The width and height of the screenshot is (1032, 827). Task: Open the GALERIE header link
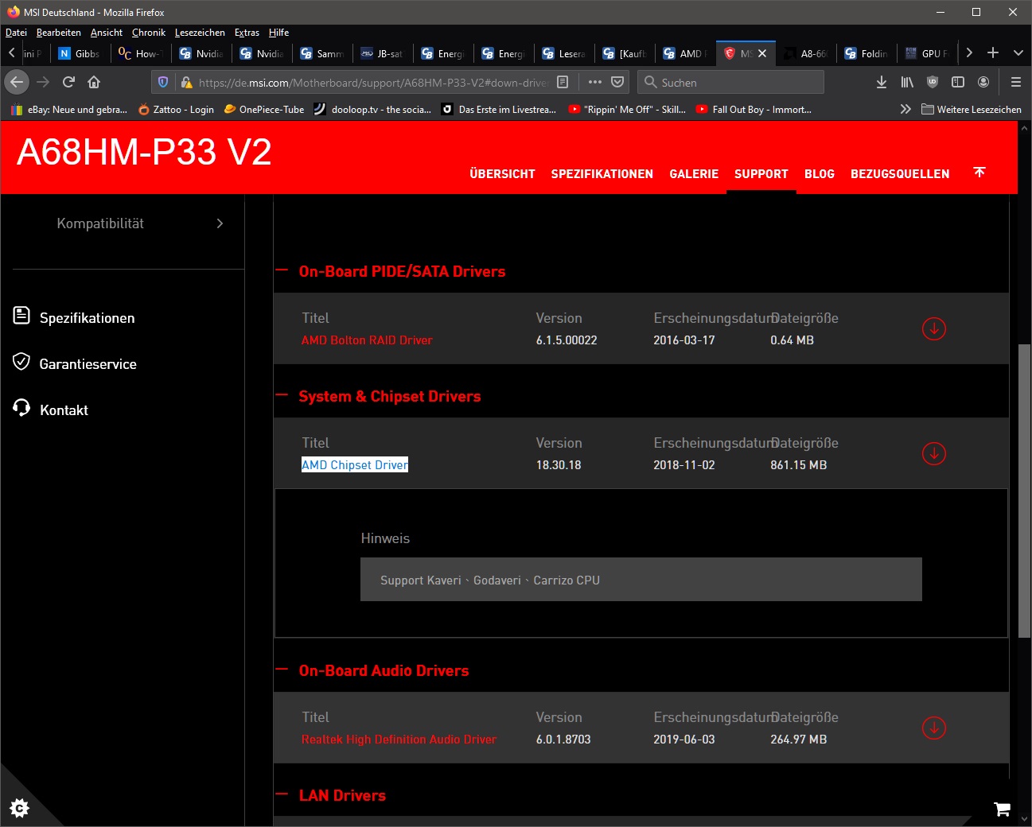(x=694, y=173)
